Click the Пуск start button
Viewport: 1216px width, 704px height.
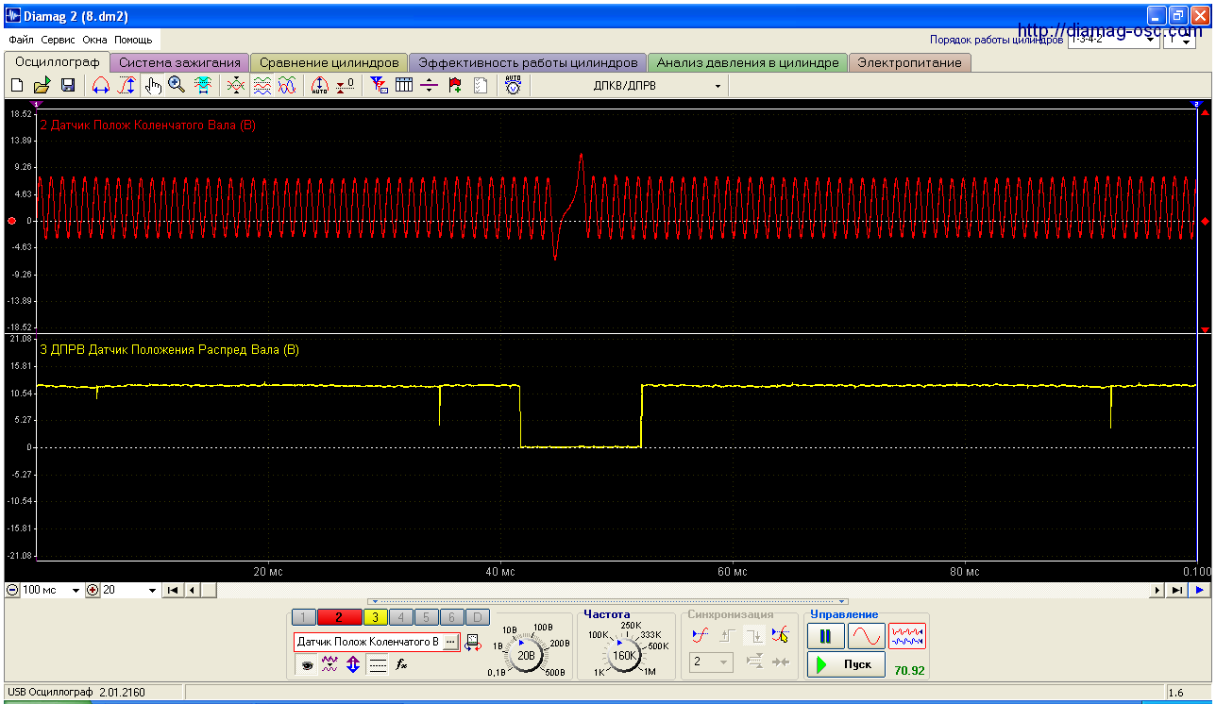(846, 664)
